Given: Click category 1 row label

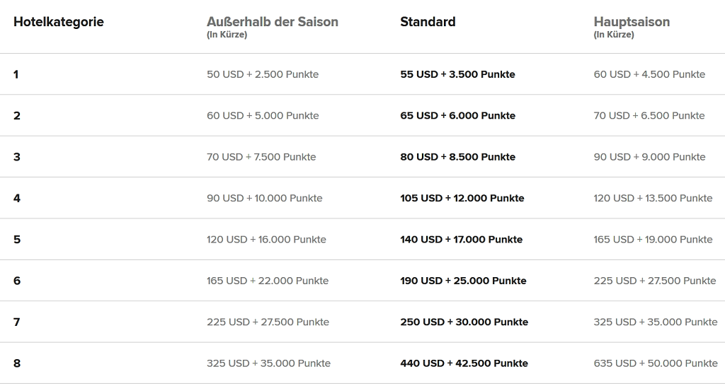Looking at the screenshot, I should (16, 74).
